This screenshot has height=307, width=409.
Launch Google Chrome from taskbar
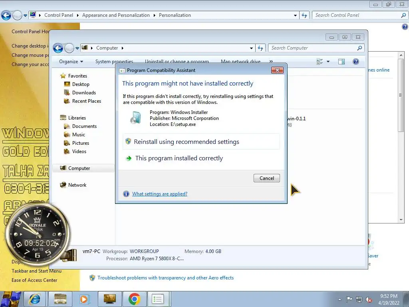point(134,299)
